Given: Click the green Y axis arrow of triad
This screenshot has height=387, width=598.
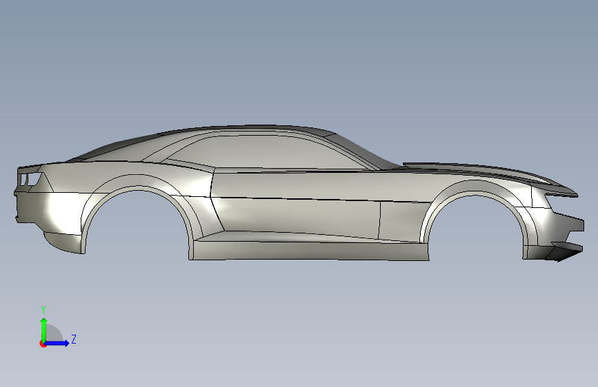Looking at the screenshot, I should coord(44,329).
